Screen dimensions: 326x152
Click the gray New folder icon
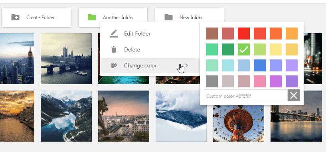tap(168, 17)
